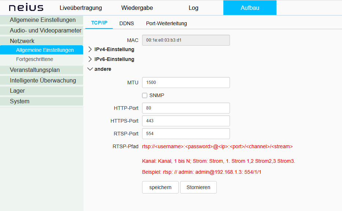
Task: Open the Liveübertragung tab
Action: [x=81, y=8]
